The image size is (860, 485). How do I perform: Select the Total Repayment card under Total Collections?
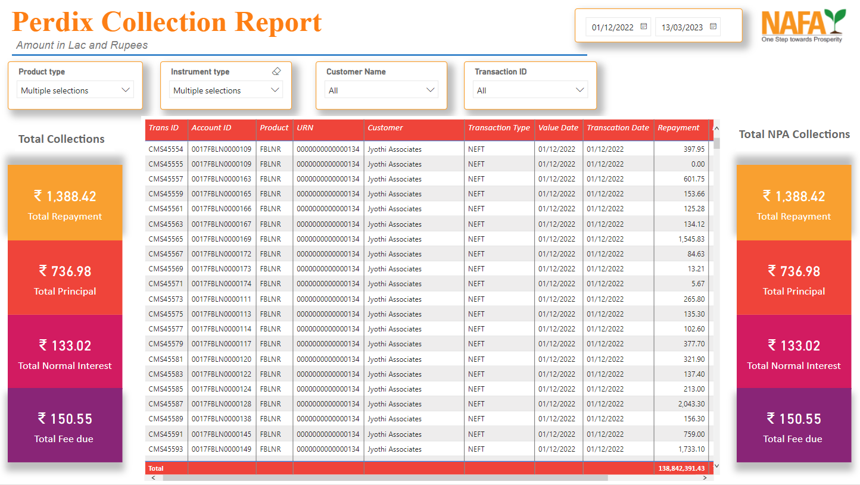65,203
